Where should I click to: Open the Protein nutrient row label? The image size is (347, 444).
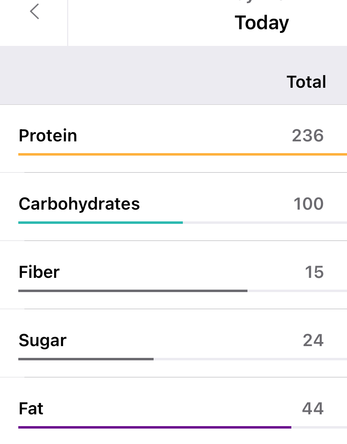click(x=48, y=135)
